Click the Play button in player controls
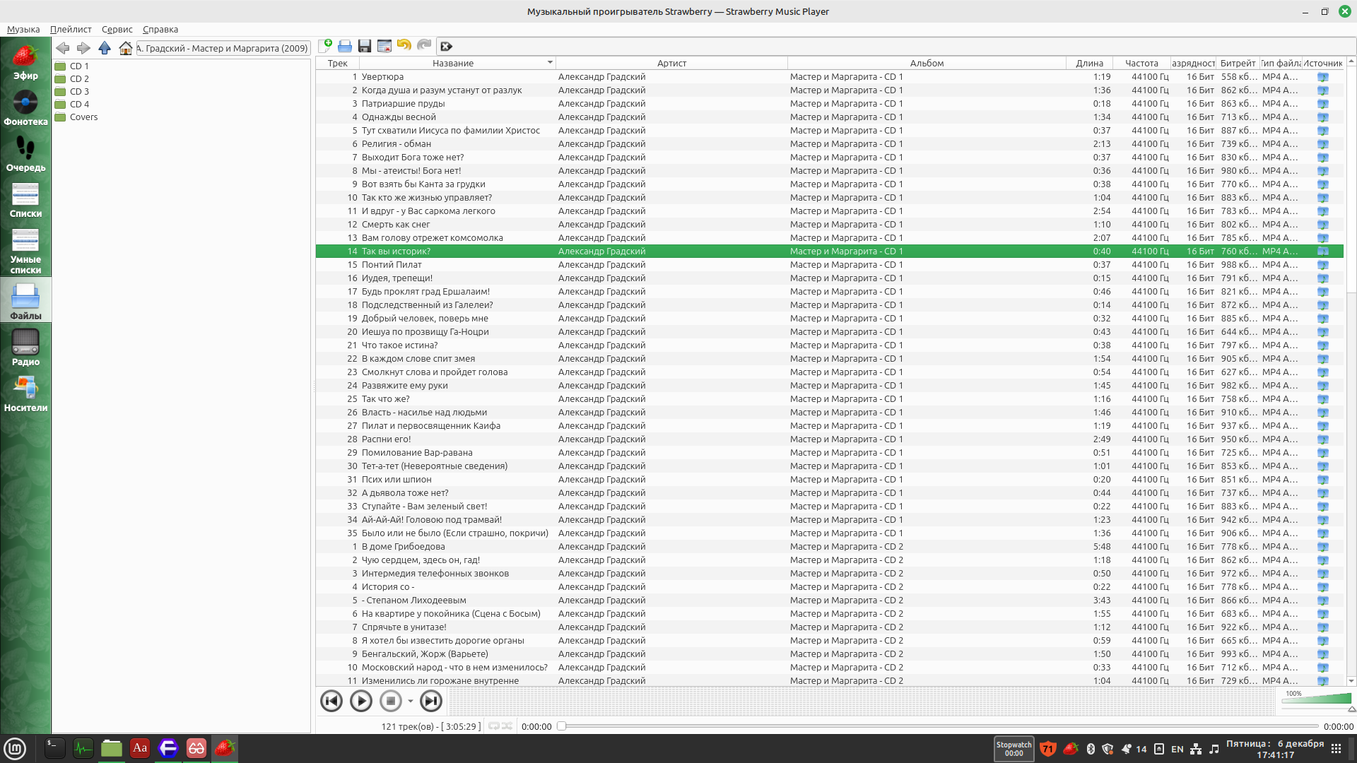This screenshot has height=763, width=1357. tap(360, 701)
